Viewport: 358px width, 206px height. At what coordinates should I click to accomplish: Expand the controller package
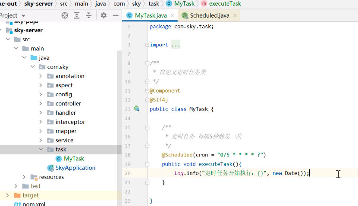(41, 104)
